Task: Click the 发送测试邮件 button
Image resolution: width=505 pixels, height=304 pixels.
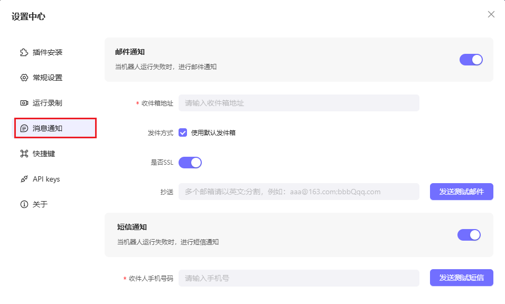Action: (x=461, y=192)
